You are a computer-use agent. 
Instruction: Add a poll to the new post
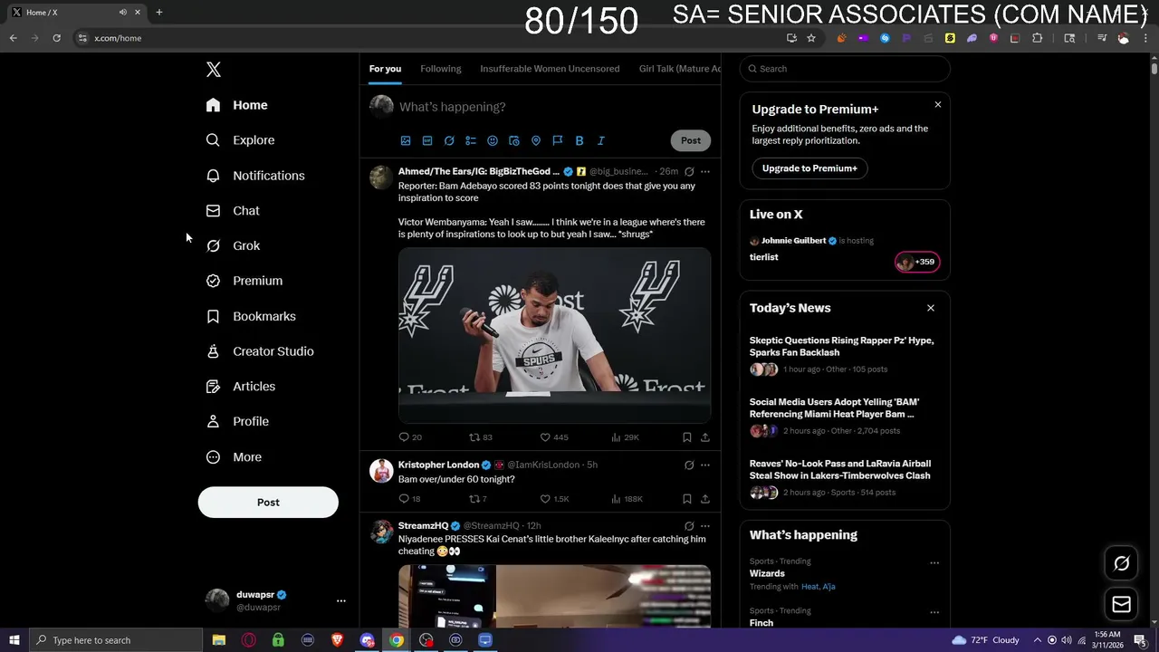[471, 140]
